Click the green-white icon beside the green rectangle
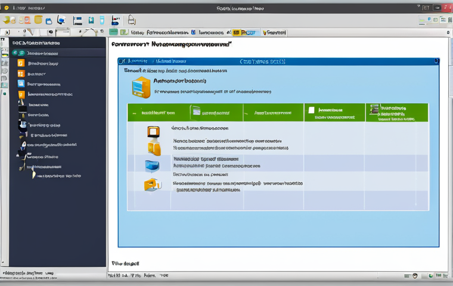This screenshot has height=286, width=453. tap(124, 32)
